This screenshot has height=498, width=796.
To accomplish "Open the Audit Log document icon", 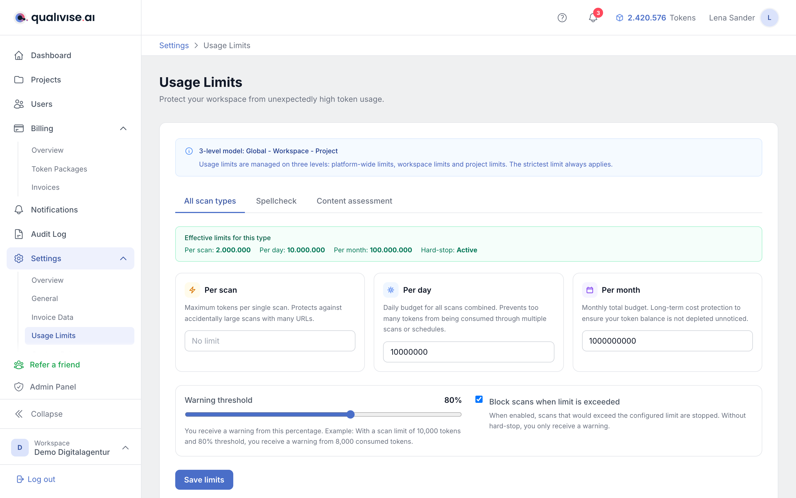I will click(19, 234).
